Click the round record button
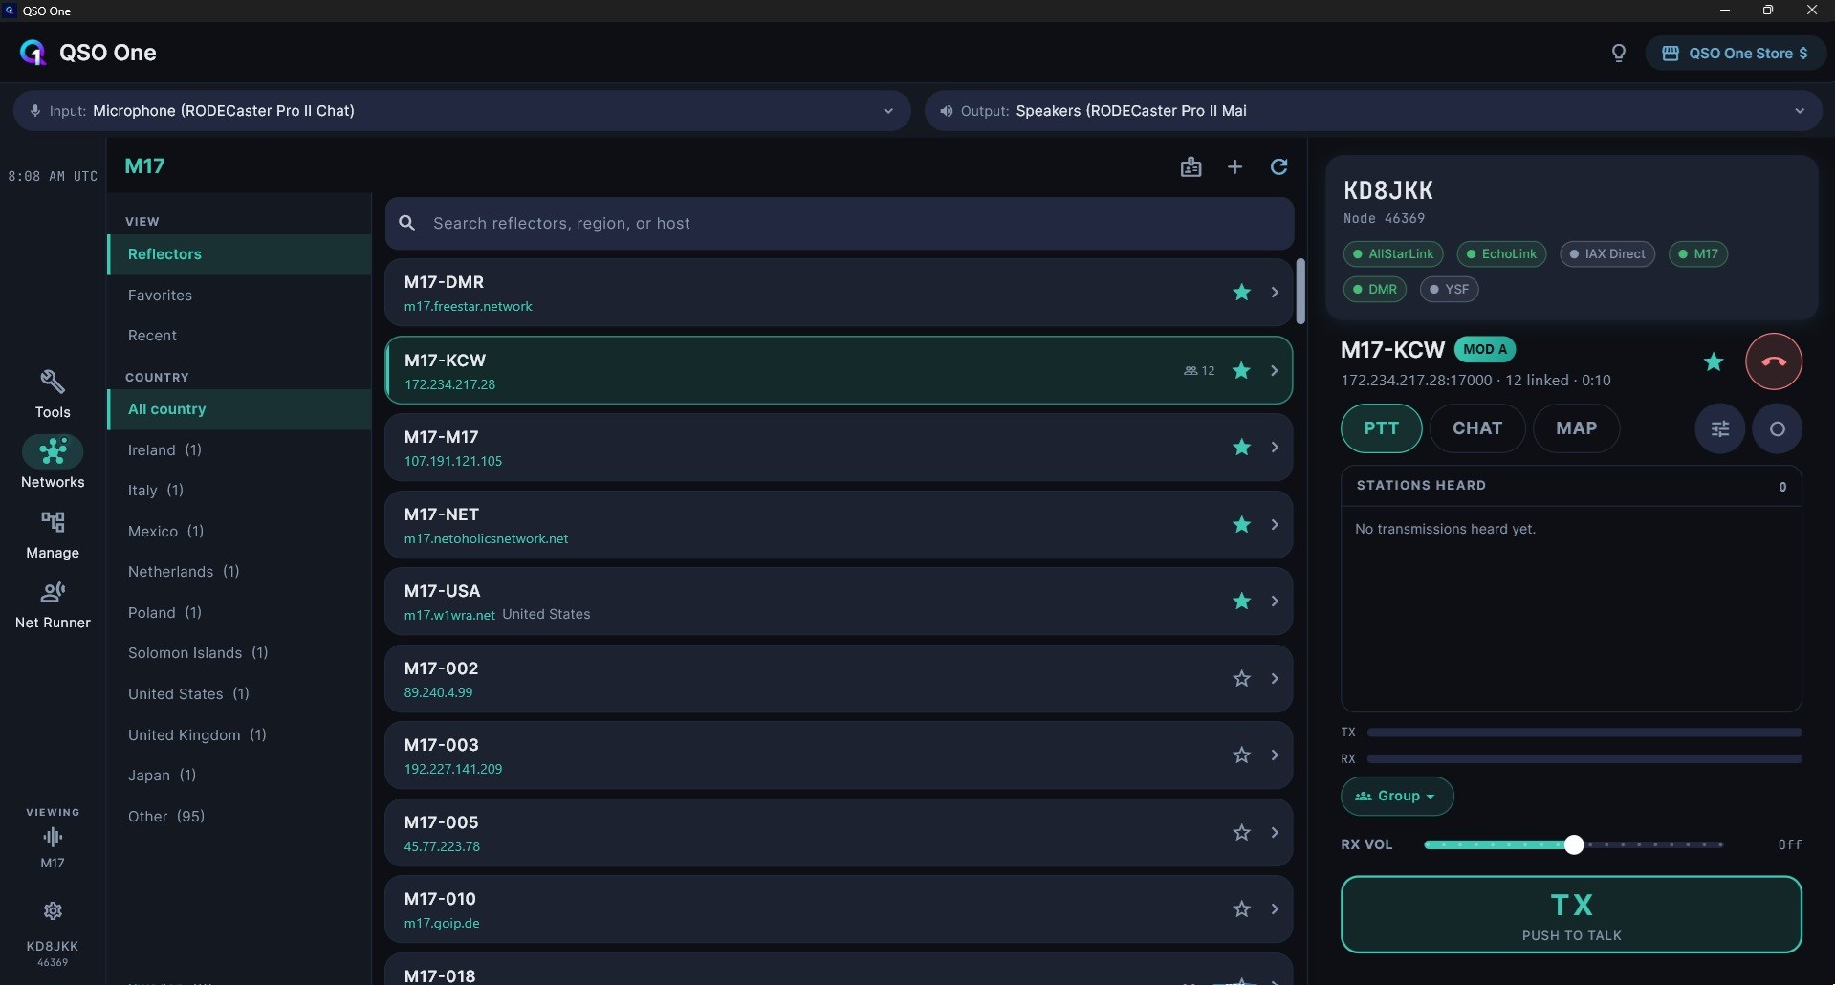This screenshot has height=985, width=1835. point(1777,428)
